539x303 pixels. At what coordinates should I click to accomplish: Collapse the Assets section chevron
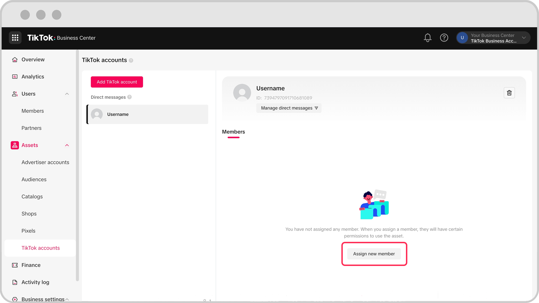67,145
